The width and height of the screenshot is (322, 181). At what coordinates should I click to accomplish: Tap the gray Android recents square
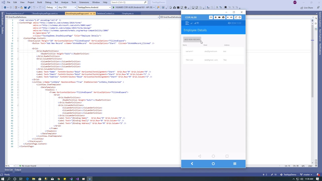pos(227,156)
